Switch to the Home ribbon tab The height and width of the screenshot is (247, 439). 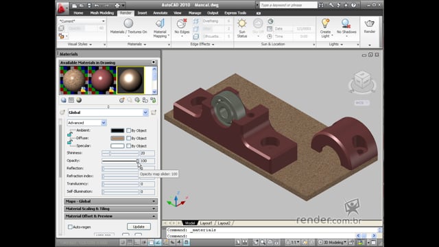coord(78,13)
